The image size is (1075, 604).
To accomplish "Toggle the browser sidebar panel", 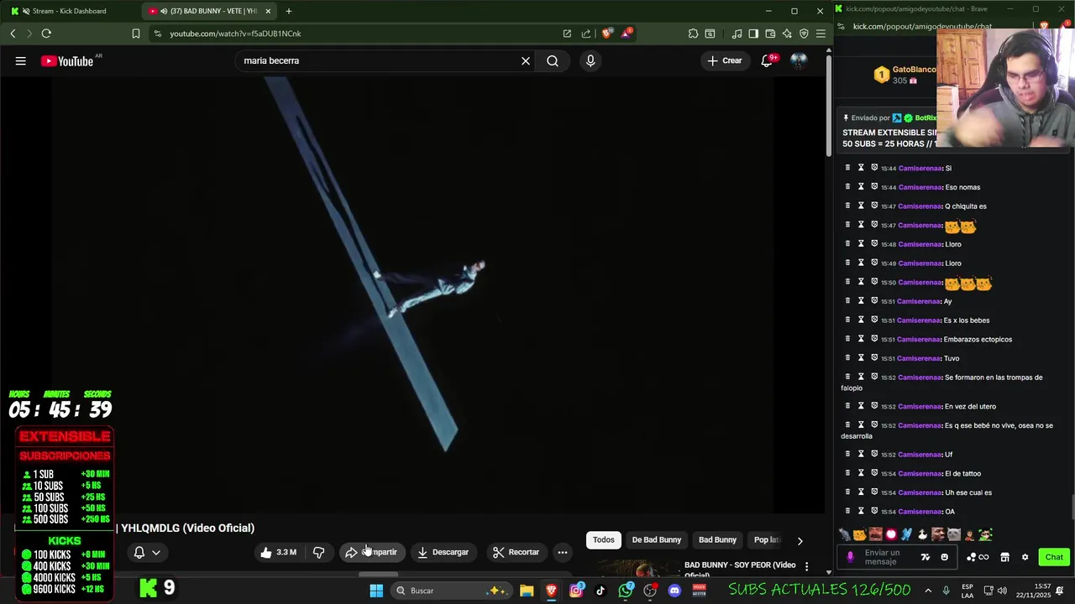I will (x=753, y=34).
